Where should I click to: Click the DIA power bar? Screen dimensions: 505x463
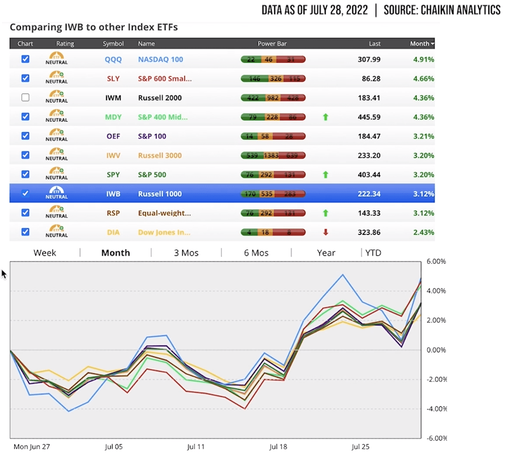273,232
